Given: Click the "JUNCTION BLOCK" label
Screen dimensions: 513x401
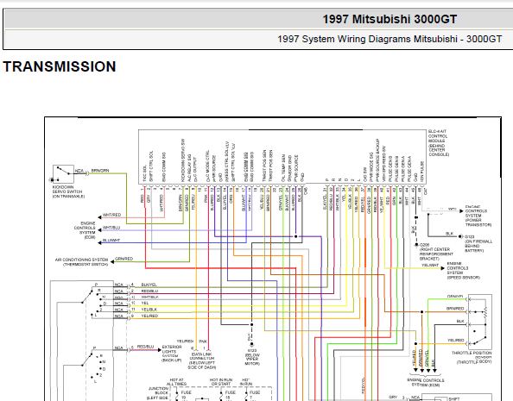Looking at the screenshot, I should 158,391.
